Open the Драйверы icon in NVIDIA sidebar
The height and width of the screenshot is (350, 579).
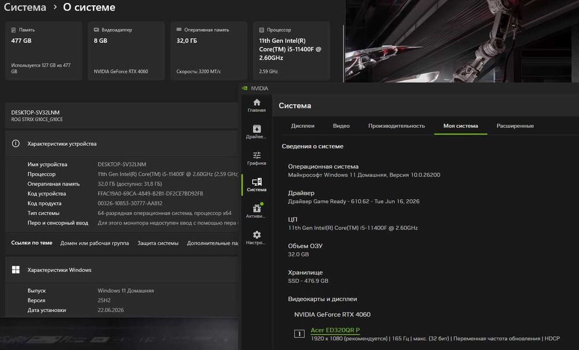click(256, 128)
